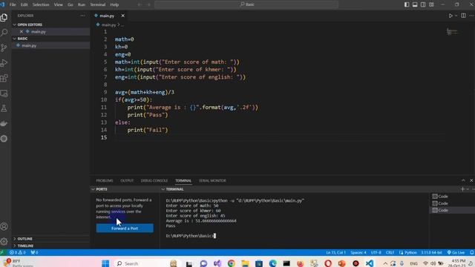The image size is (475, 267).
Task: Open the Source Control view
Action: 4,47
